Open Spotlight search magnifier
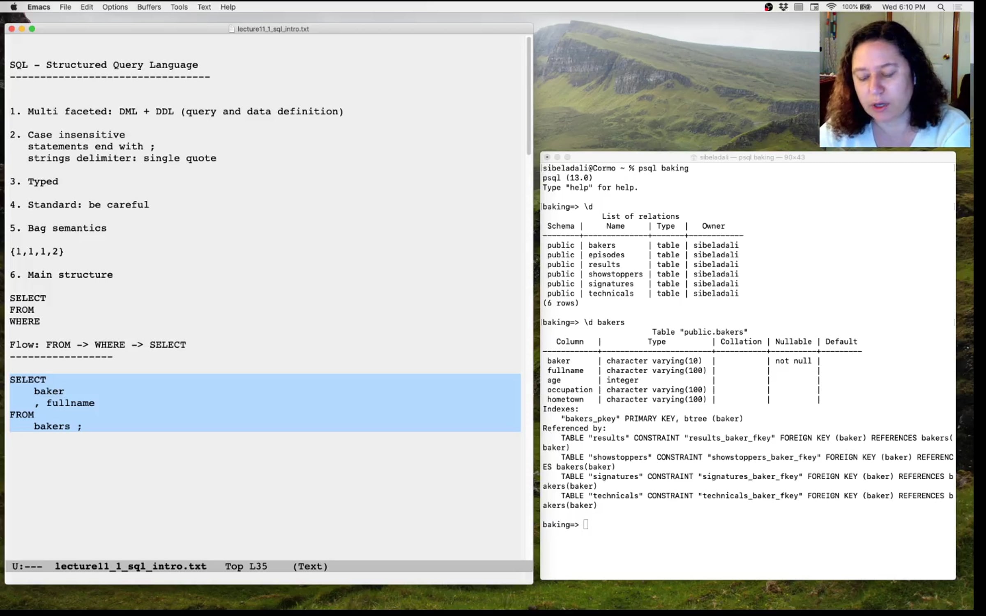986x616 pixels. [941, 7]
